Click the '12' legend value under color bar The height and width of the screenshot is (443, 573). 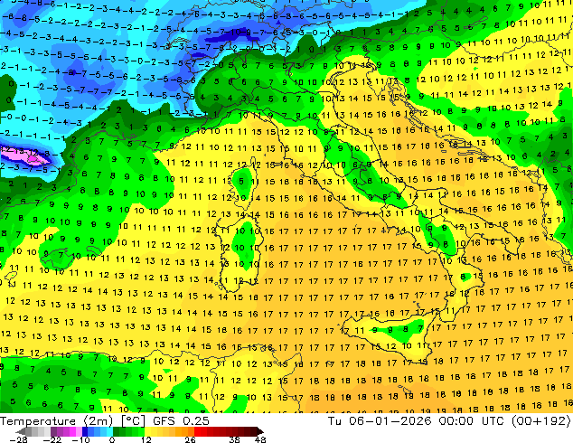point(146,439)
